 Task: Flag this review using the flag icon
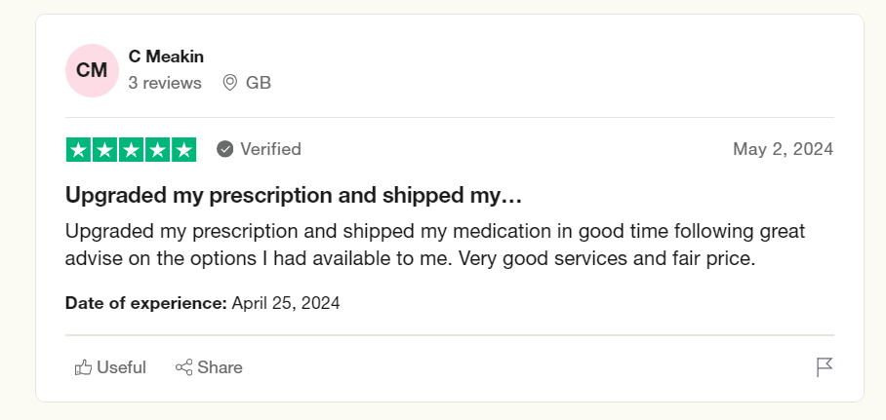tap(825, 367)
